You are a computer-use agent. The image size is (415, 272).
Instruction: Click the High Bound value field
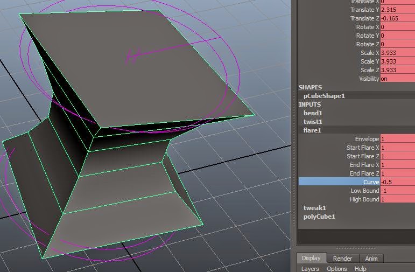tap(398, 199)
